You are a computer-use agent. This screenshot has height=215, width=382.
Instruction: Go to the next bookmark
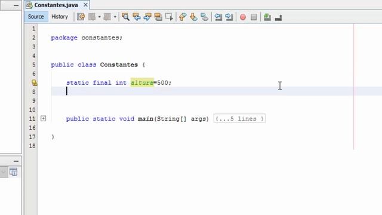coord(193,17)
